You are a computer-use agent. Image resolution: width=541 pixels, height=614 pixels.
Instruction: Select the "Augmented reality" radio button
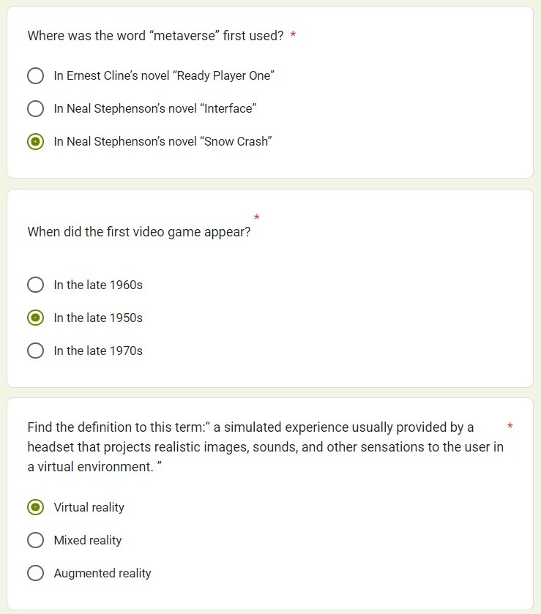(35, 573)
